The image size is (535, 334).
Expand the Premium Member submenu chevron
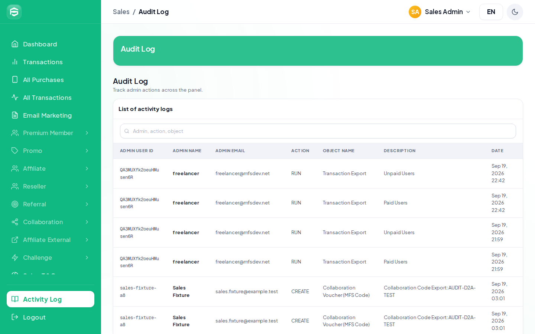tap(87, 133)
